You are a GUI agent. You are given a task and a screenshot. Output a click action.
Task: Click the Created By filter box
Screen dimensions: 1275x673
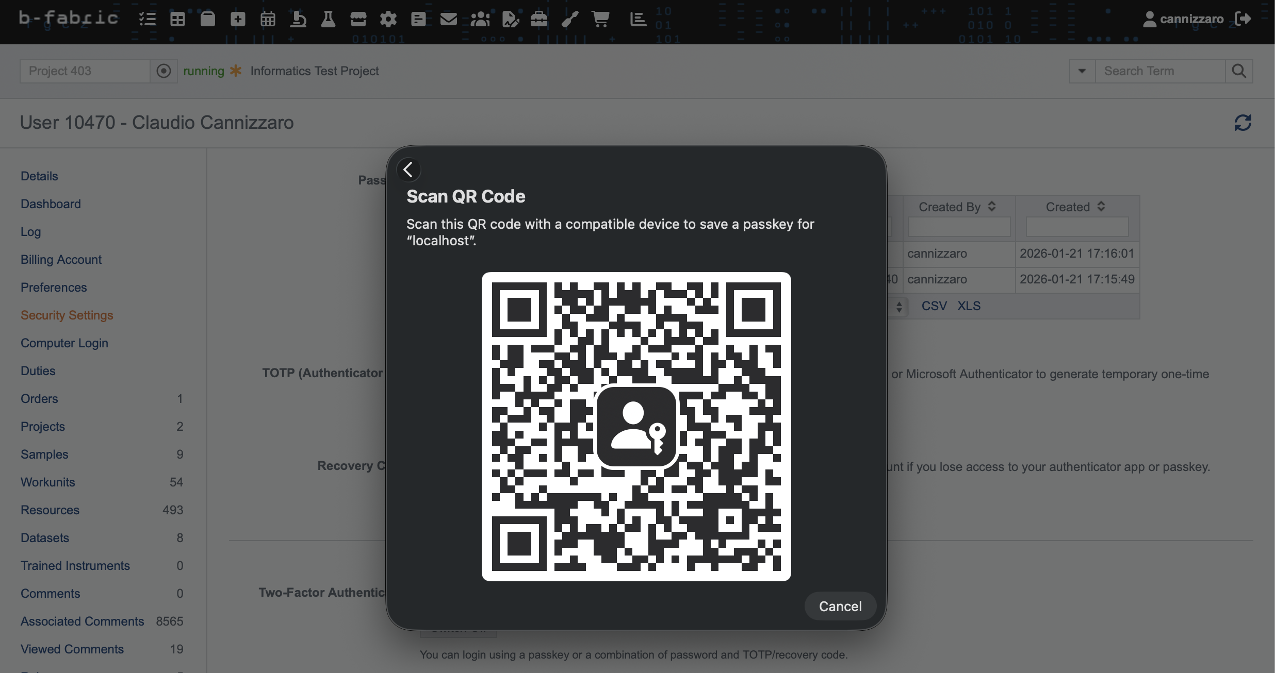point(959,227)
